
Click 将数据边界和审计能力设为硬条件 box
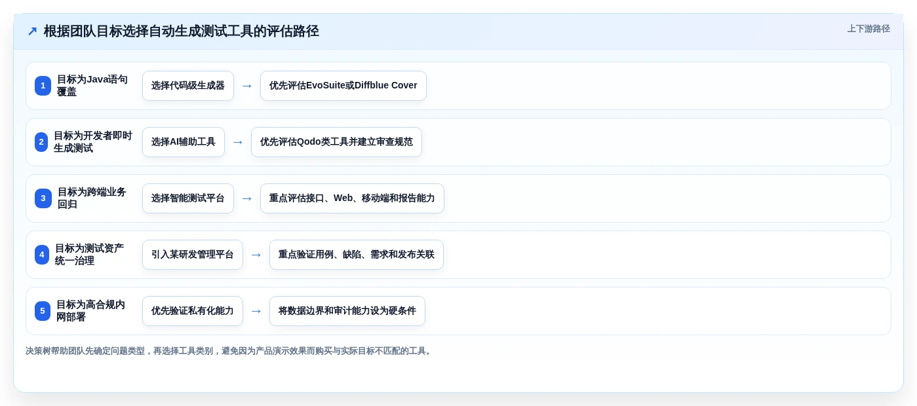347,311
